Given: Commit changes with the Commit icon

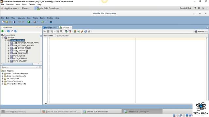Looking at the screenshot, I should [x=66, y=31].
